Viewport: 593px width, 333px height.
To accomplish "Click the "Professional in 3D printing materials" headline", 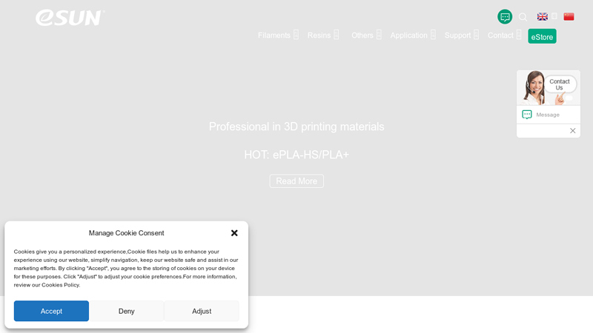I will 296,127.
